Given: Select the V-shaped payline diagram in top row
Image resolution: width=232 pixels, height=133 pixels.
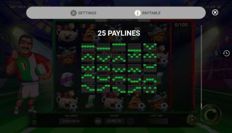Looking at the screenshot, I should click(150, 47).
